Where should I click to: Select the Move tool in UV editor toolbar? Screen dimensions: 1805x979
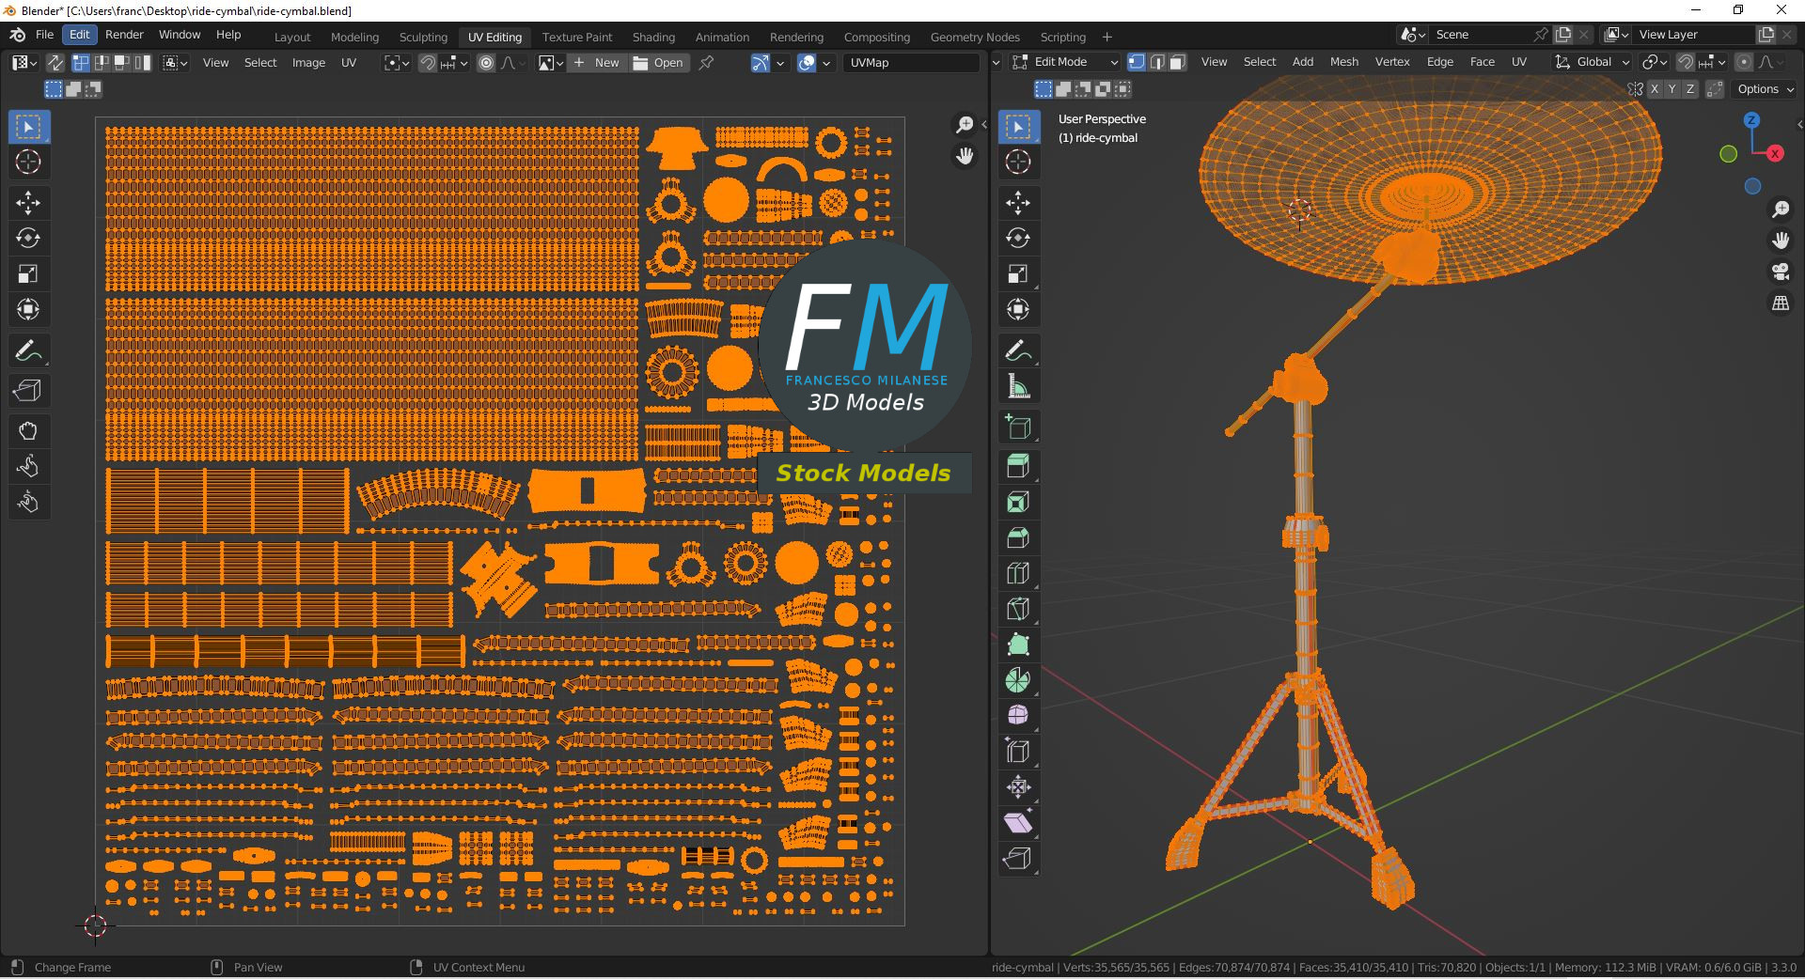tap(28, 203)
